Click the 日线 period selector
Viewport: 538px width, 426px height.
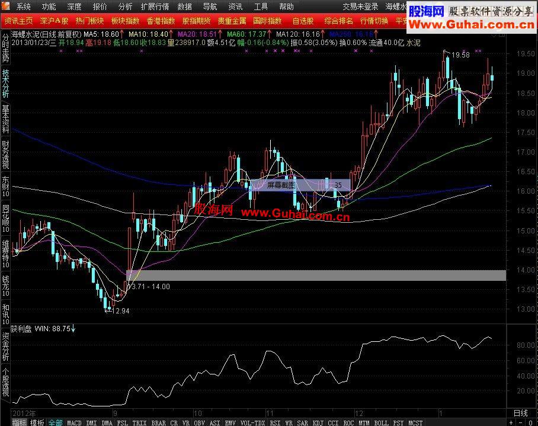tap(520, 413)
